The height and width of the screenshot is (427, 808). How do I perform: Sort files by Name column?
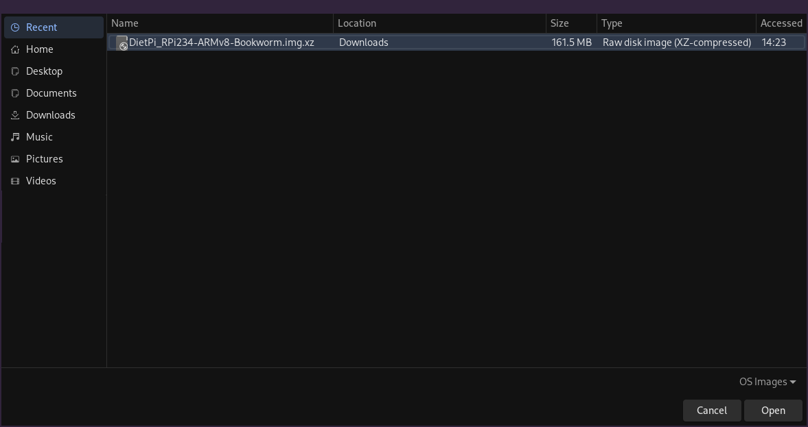click(220, 23)
